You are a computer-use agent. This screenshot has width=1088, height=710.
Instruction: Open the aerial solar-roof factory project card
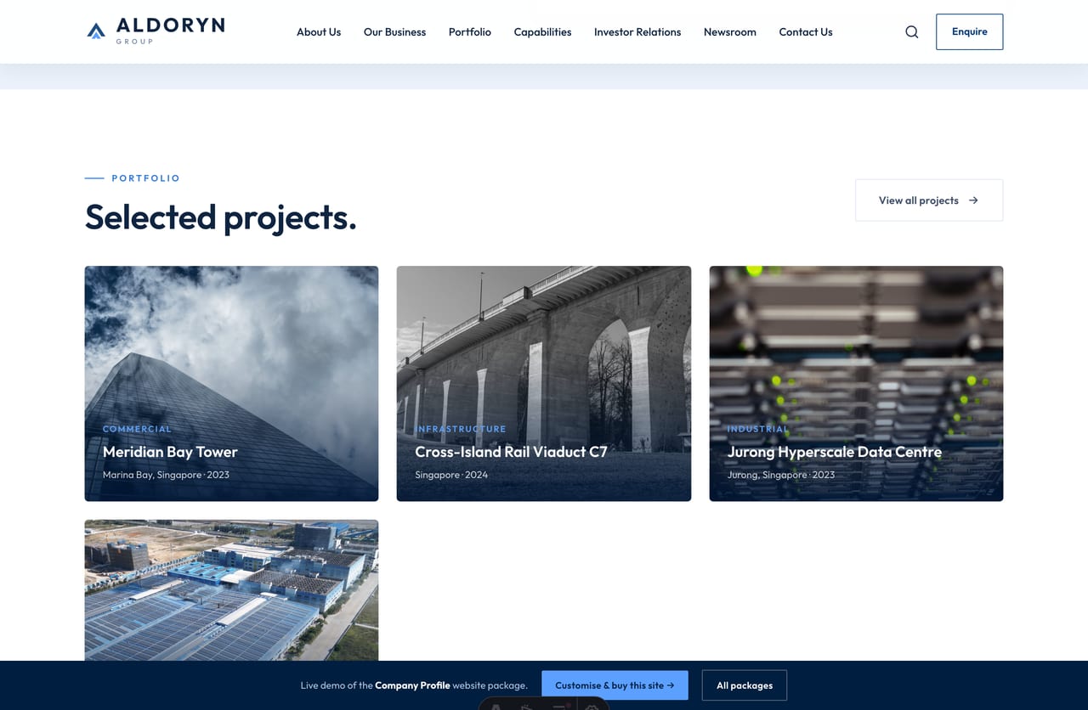point(231,590)
